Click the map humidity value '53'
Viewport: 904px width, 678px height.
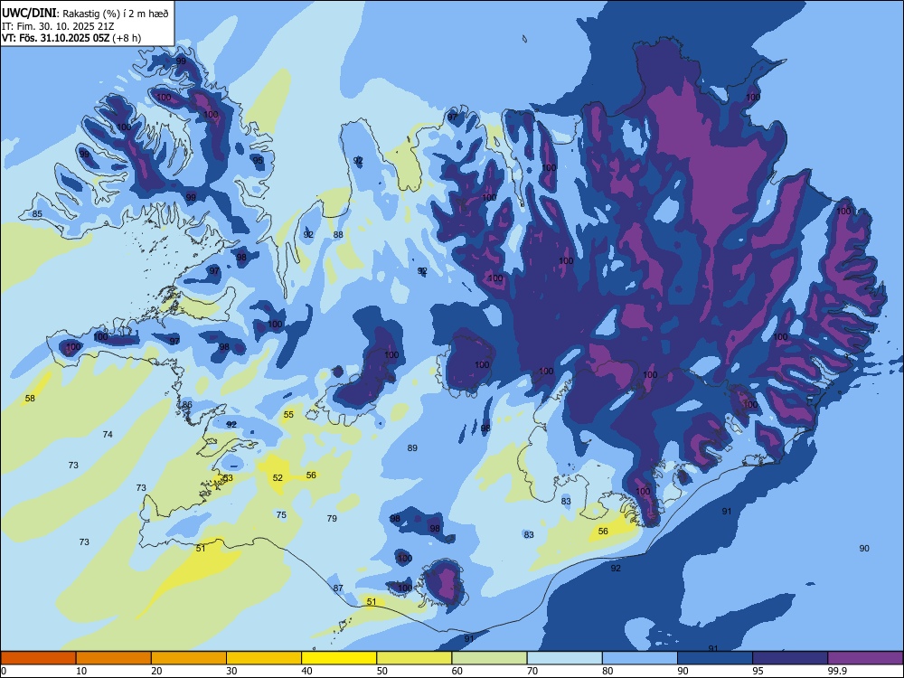(x=229, y=478)
